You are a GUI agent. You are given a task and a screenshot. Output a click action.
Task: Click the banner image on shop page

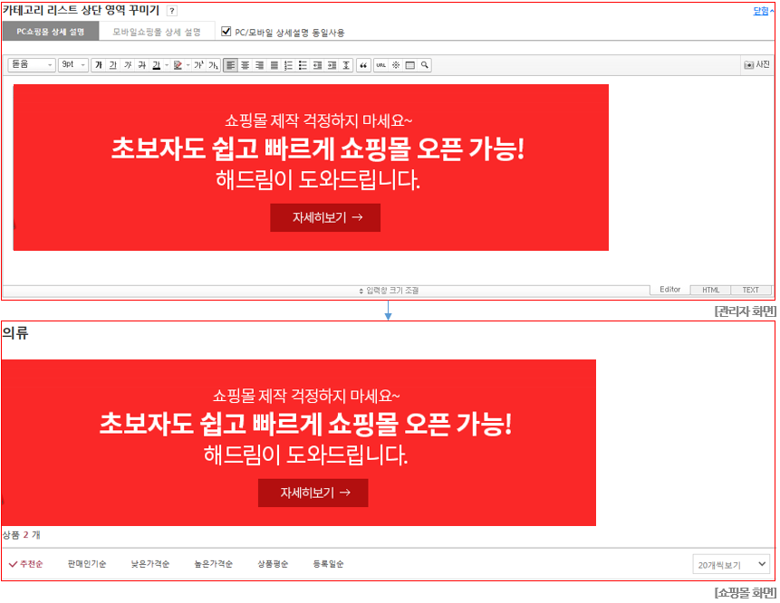pyautogui.click(x=298, y=443)
